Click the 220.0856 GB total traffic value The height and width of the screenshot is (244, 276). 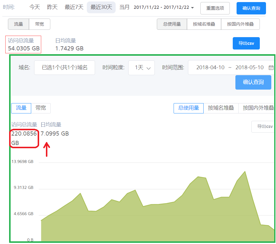24,138
